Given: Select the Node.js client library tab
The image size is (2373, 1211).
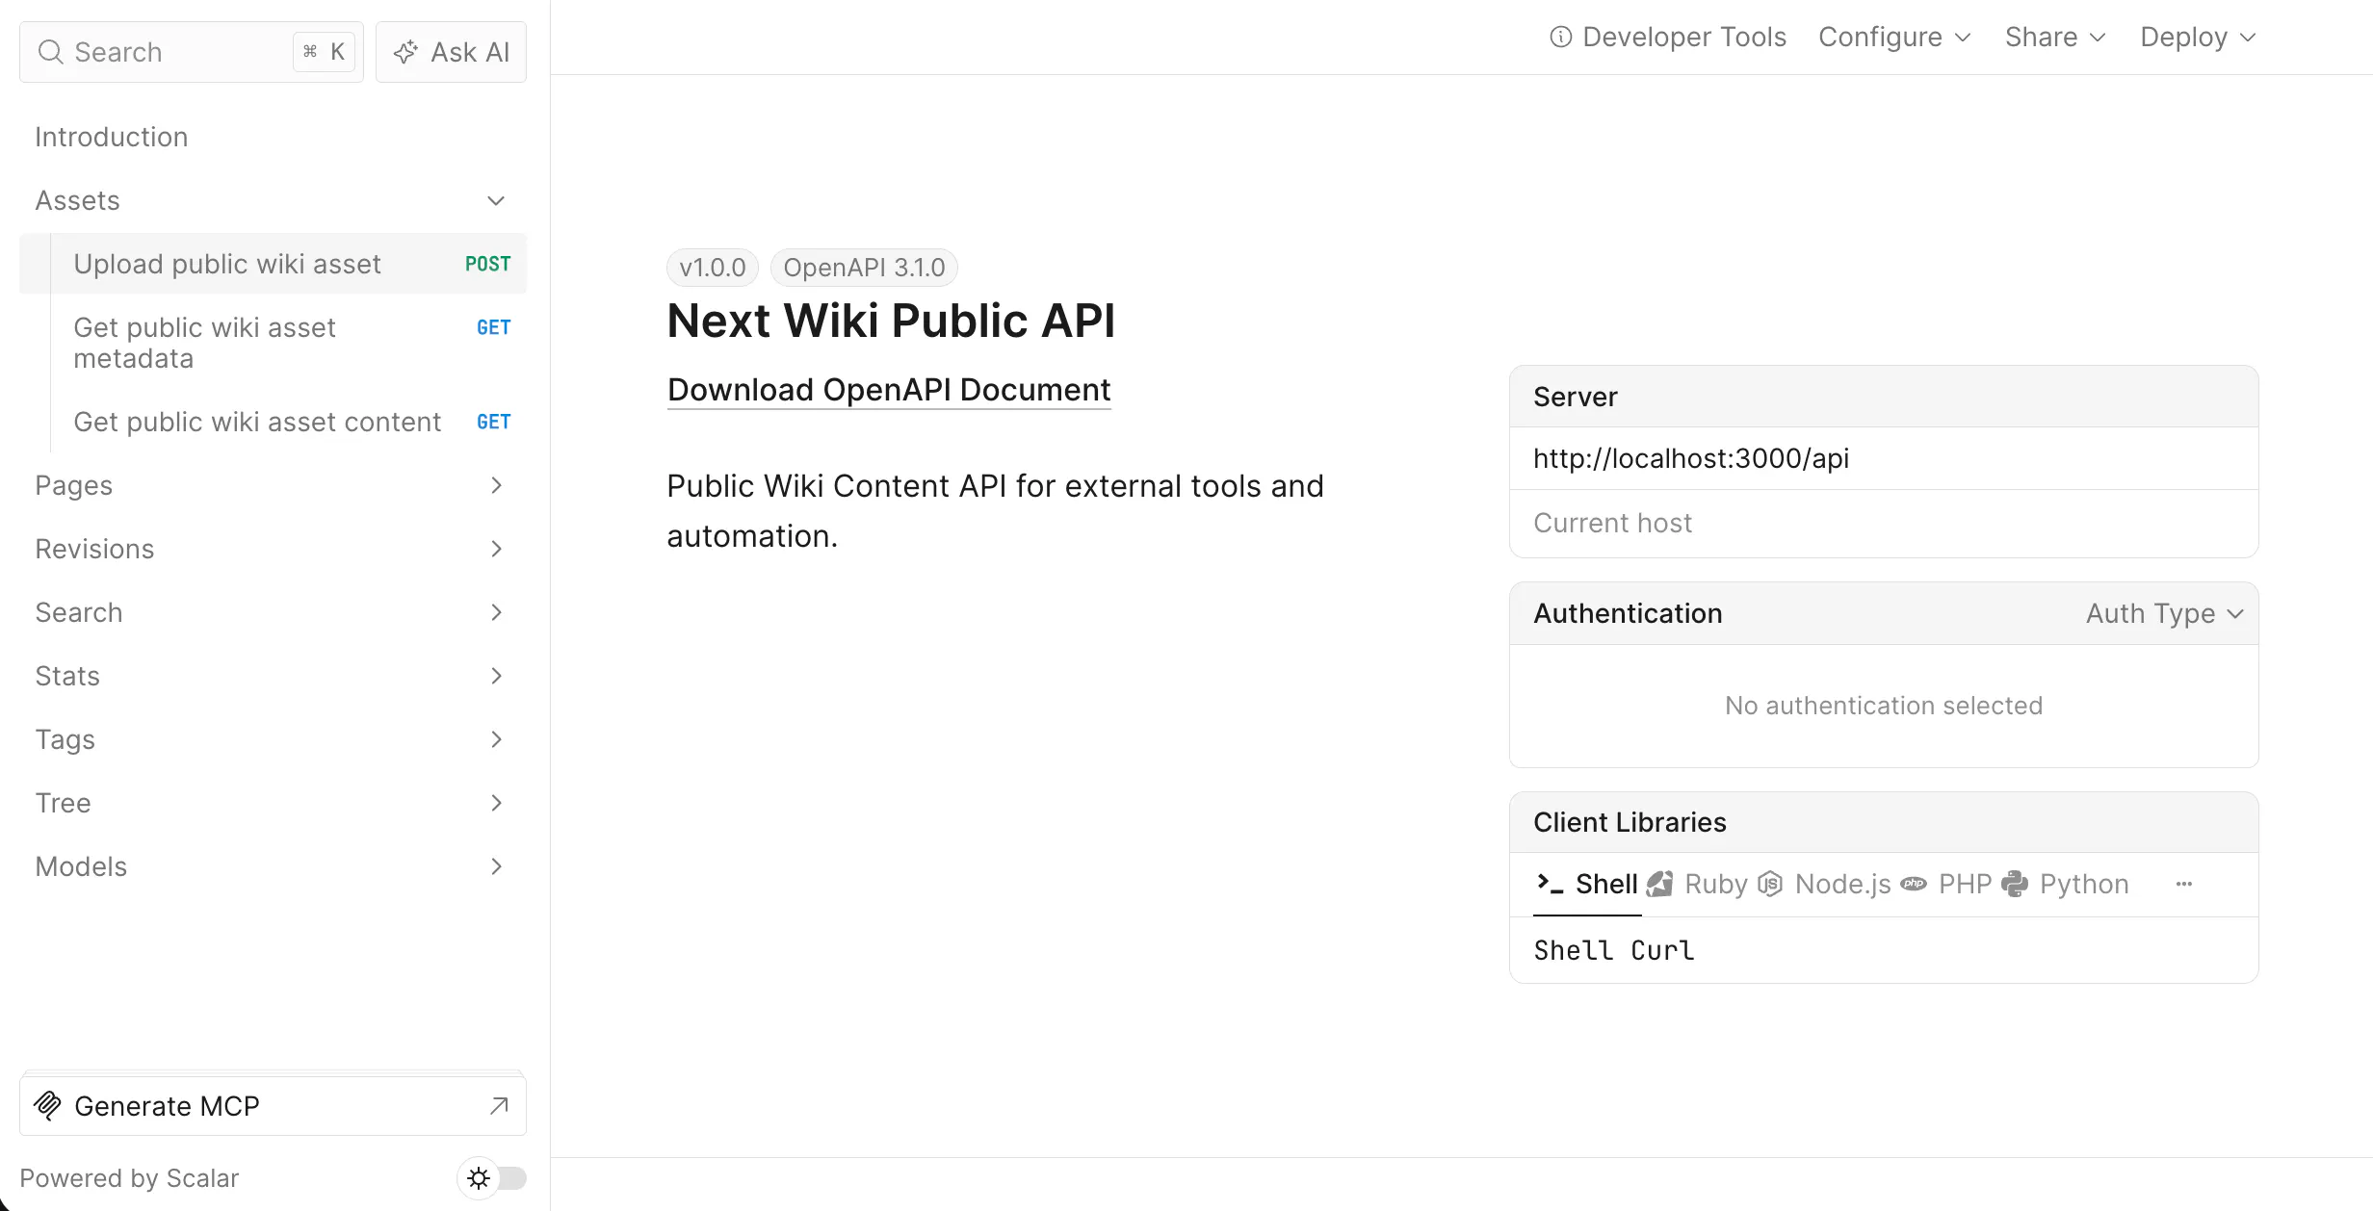Looking at the screenshot, I should coord(1824,884).
